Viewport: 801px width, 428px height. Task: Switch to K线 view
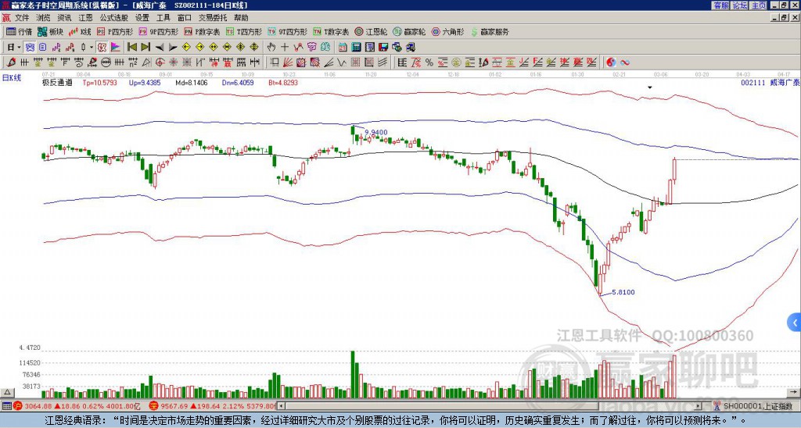80,31
